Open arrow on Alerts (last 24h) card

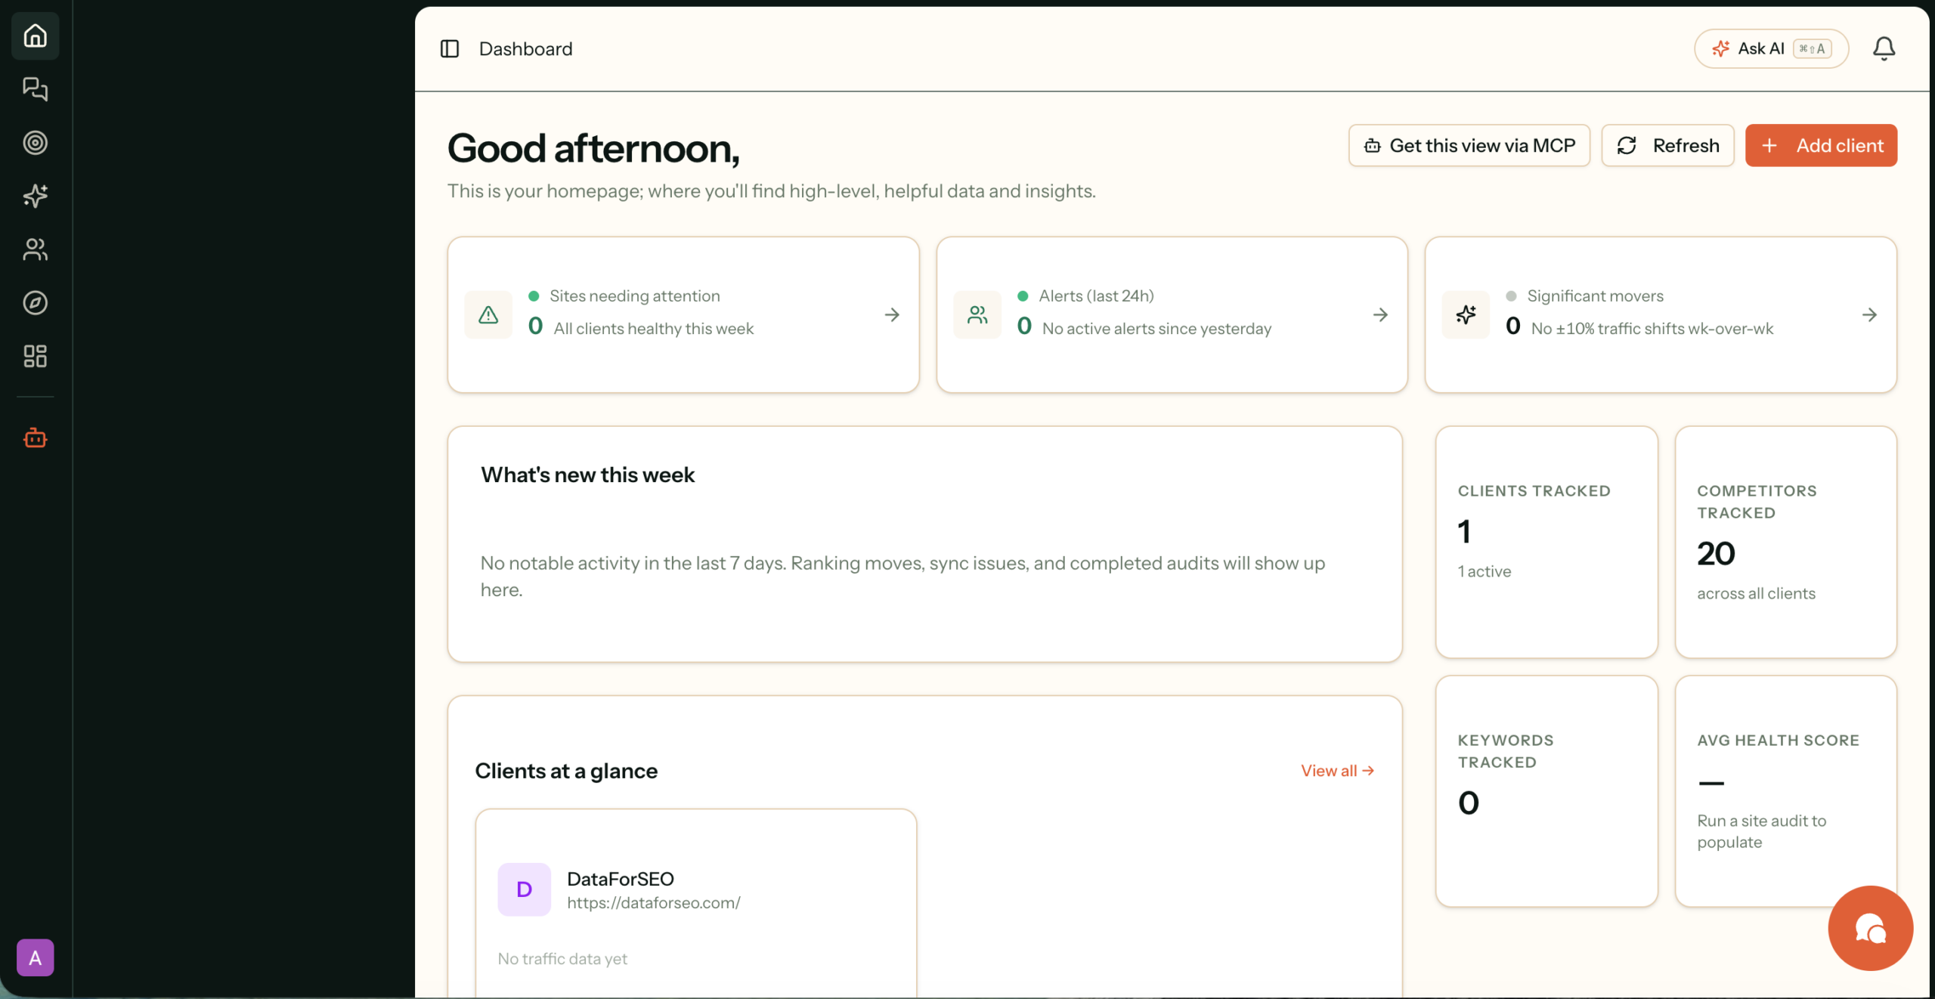tap(1380, 314)
